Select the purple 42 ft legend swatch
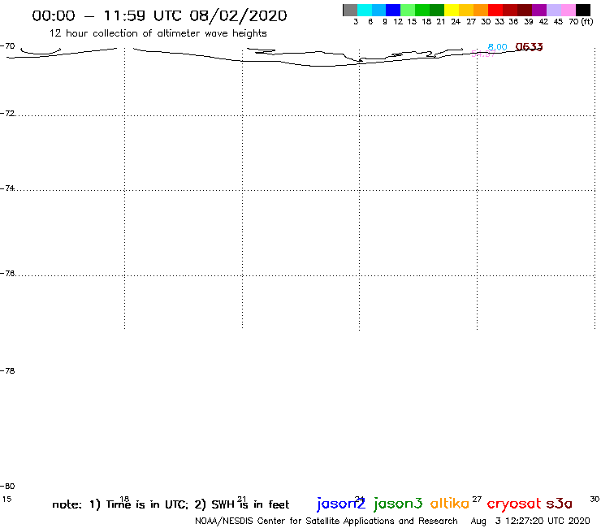This screenshot has width=601, height=528. pyautogui.click(x=539, y=10)
